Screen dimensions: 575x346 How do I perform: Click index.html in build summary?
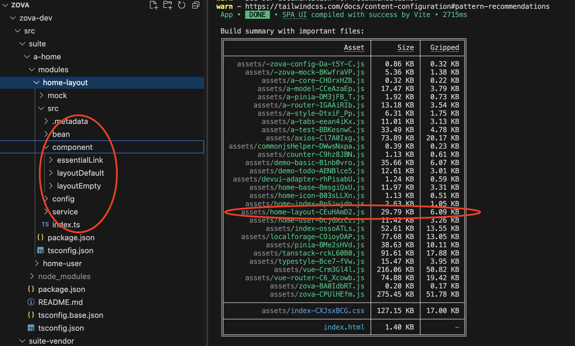(x=344, y=327)
